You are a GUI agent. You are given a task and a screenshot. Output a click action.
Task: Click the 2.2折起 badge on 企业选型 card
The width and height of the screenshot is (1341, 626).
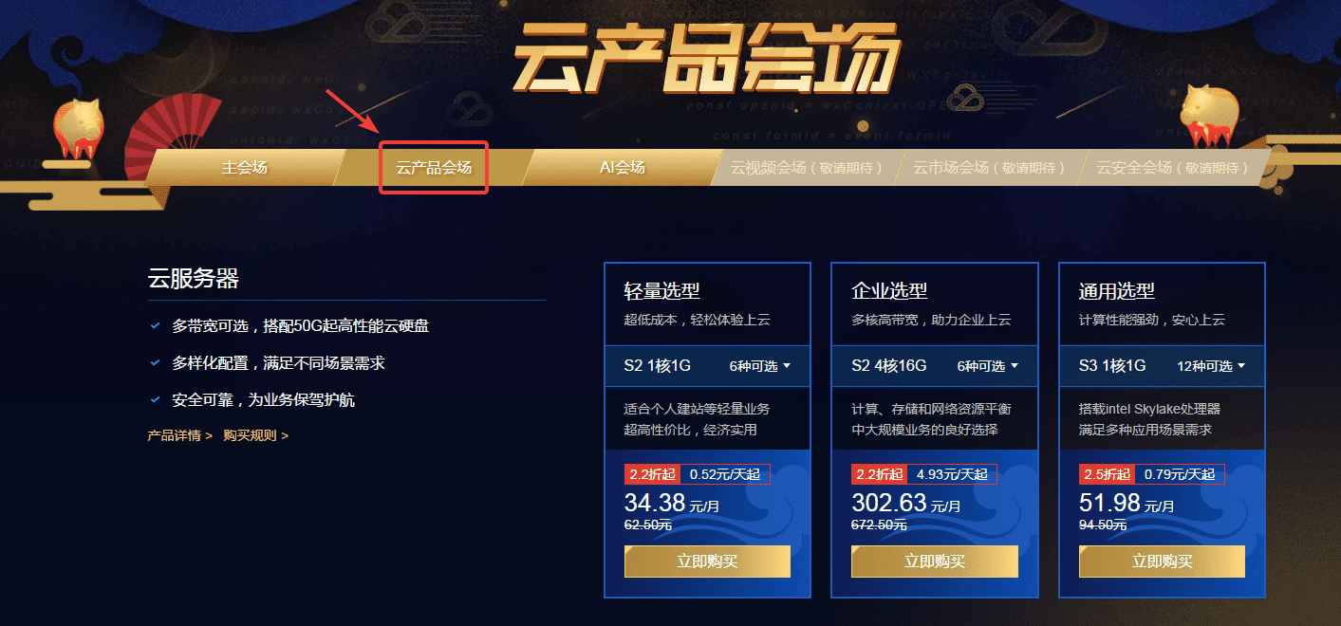click(879, 474)
